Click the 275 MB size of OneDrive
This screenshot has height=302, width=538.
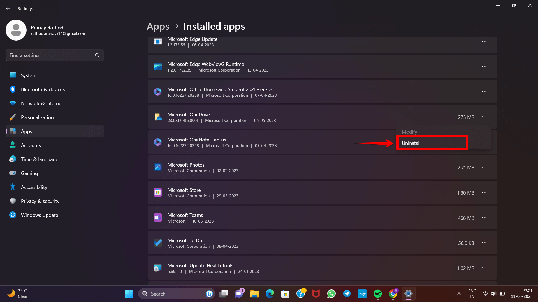(x=466, y=117)
